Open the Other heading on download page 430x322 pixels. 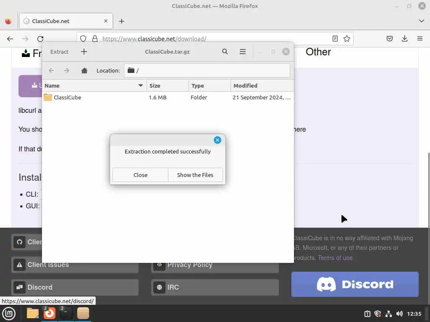(x=318, y=52)
